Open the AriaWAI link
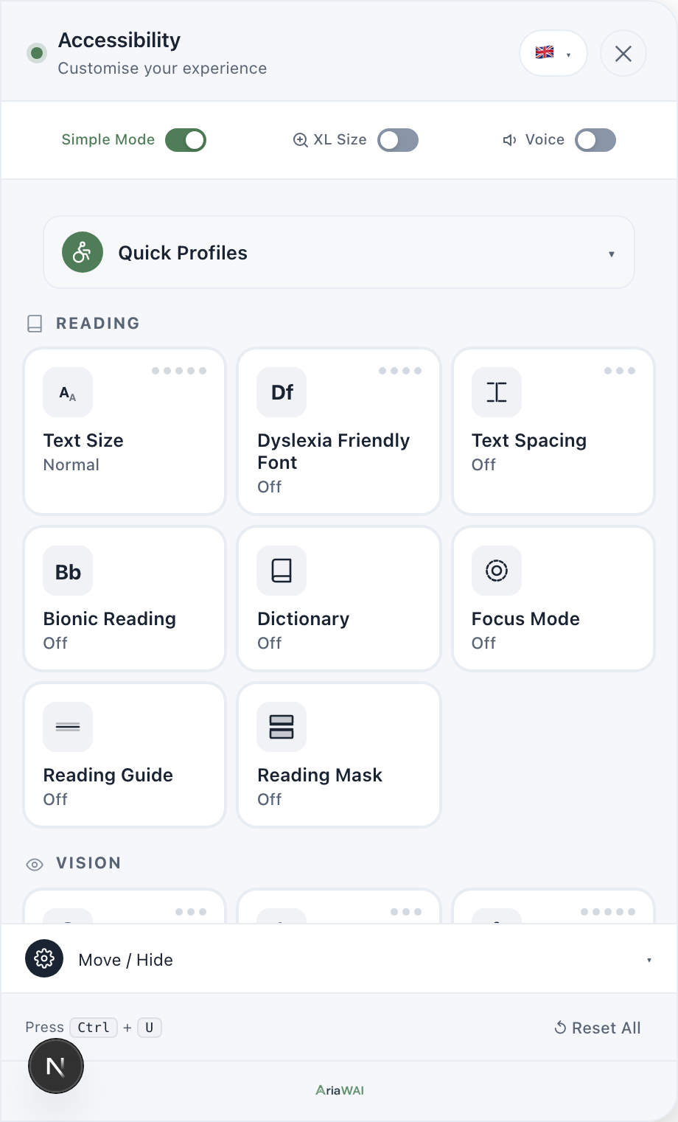This screenshot has width=678, height=1122. (x=340, y=1090)
